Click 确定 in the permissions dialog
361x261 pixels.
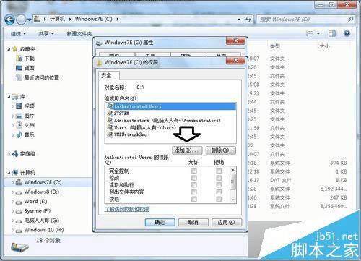pyautogui.click(x=160, y=222)
